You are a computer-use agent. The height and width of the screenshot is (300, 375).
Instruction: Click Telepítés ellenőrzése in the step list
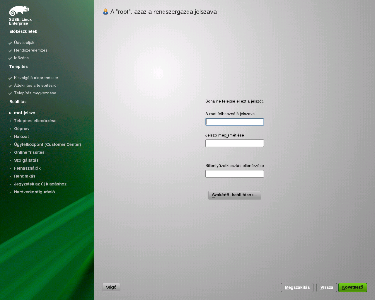(35, 121)
